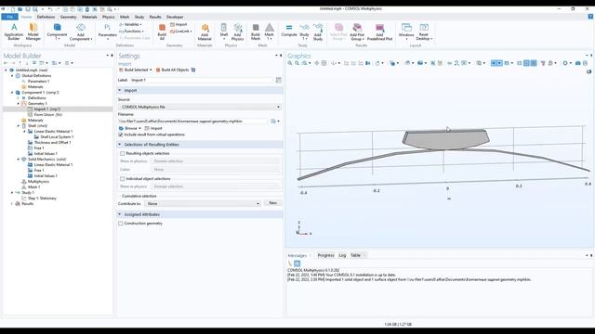
Task: Open the Log tab
Action: click(342, 255)
